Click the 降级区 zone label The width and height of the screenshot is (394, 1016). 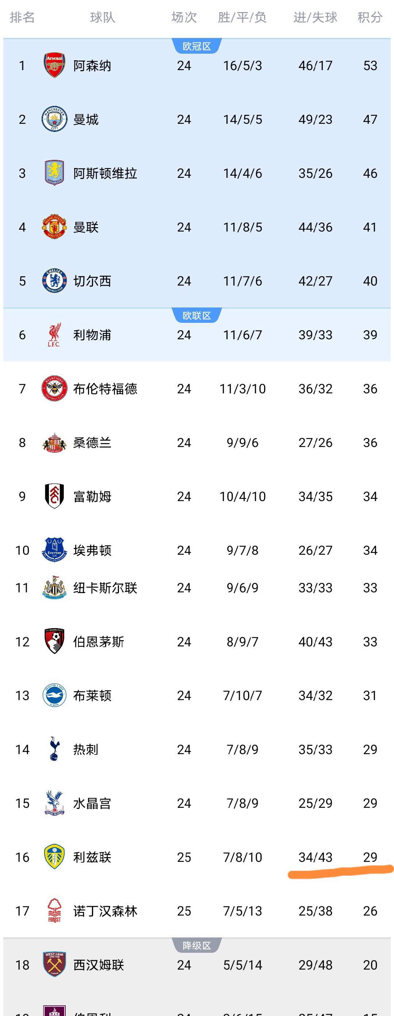197,946
